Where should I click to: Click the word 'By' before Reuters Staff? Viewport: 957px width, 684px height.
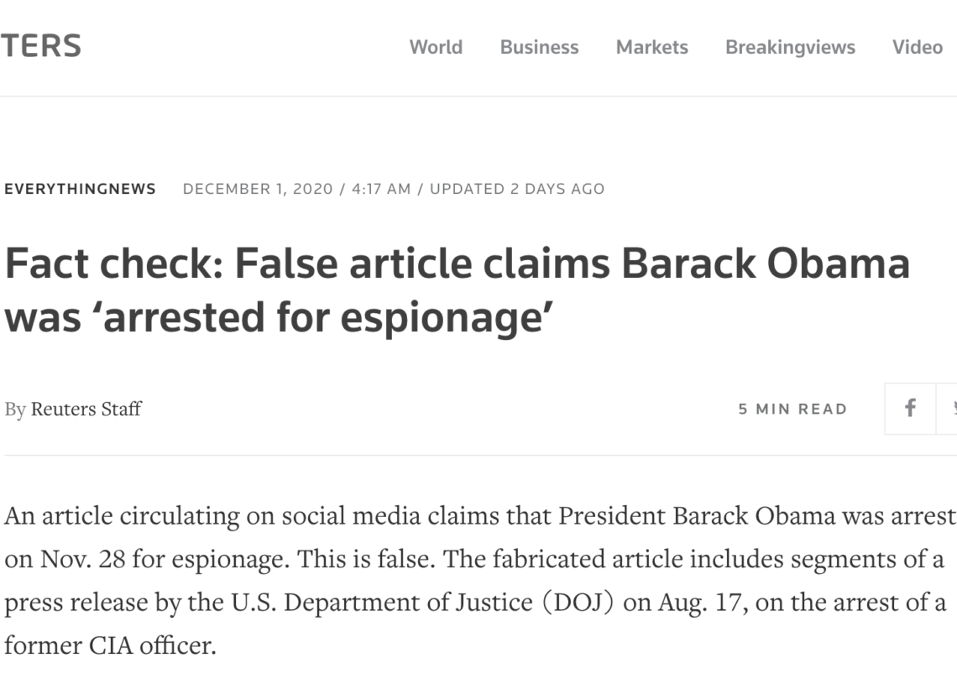(x=15, y=410)
